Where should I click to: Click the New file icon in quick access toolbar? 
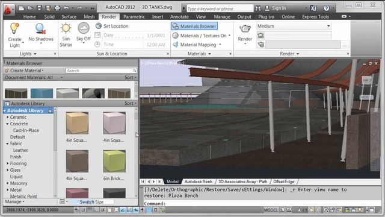click(22, 8)
